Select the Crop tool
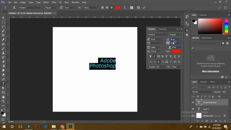Image resolution: width=231 pixels, height=130 pixels. click(x=3, y=35)
